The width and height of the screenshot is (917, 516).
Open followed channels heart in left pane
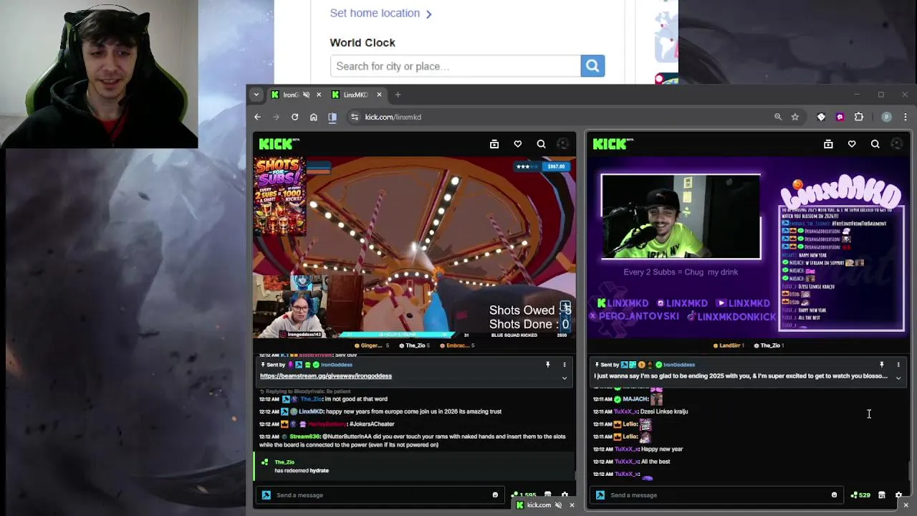(518, 144)
